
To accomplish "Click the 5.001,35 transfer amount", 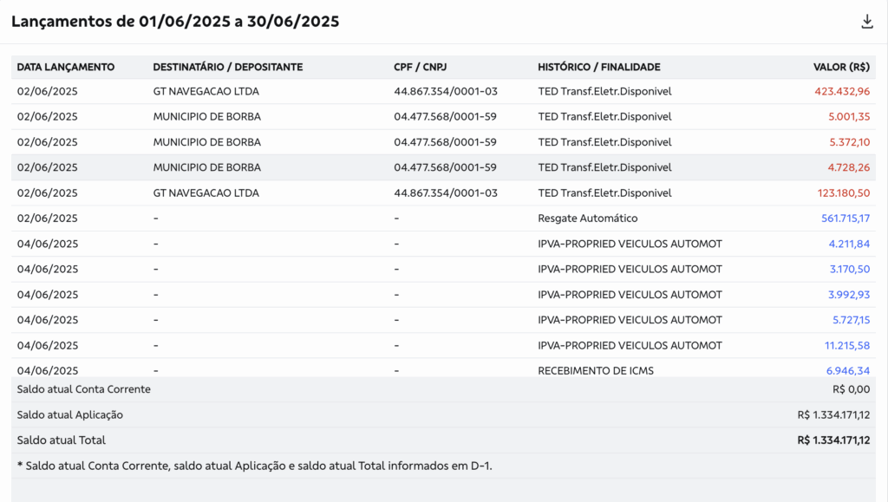I will click(x=849, y=116).
